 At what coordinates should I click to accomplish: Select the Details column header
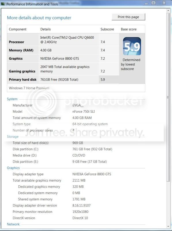46,29
